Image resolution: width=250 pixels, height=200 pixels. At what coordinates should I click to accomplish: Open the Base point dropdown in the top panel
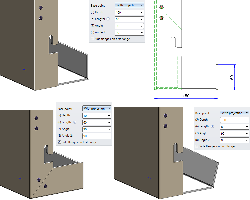[129, 5]
